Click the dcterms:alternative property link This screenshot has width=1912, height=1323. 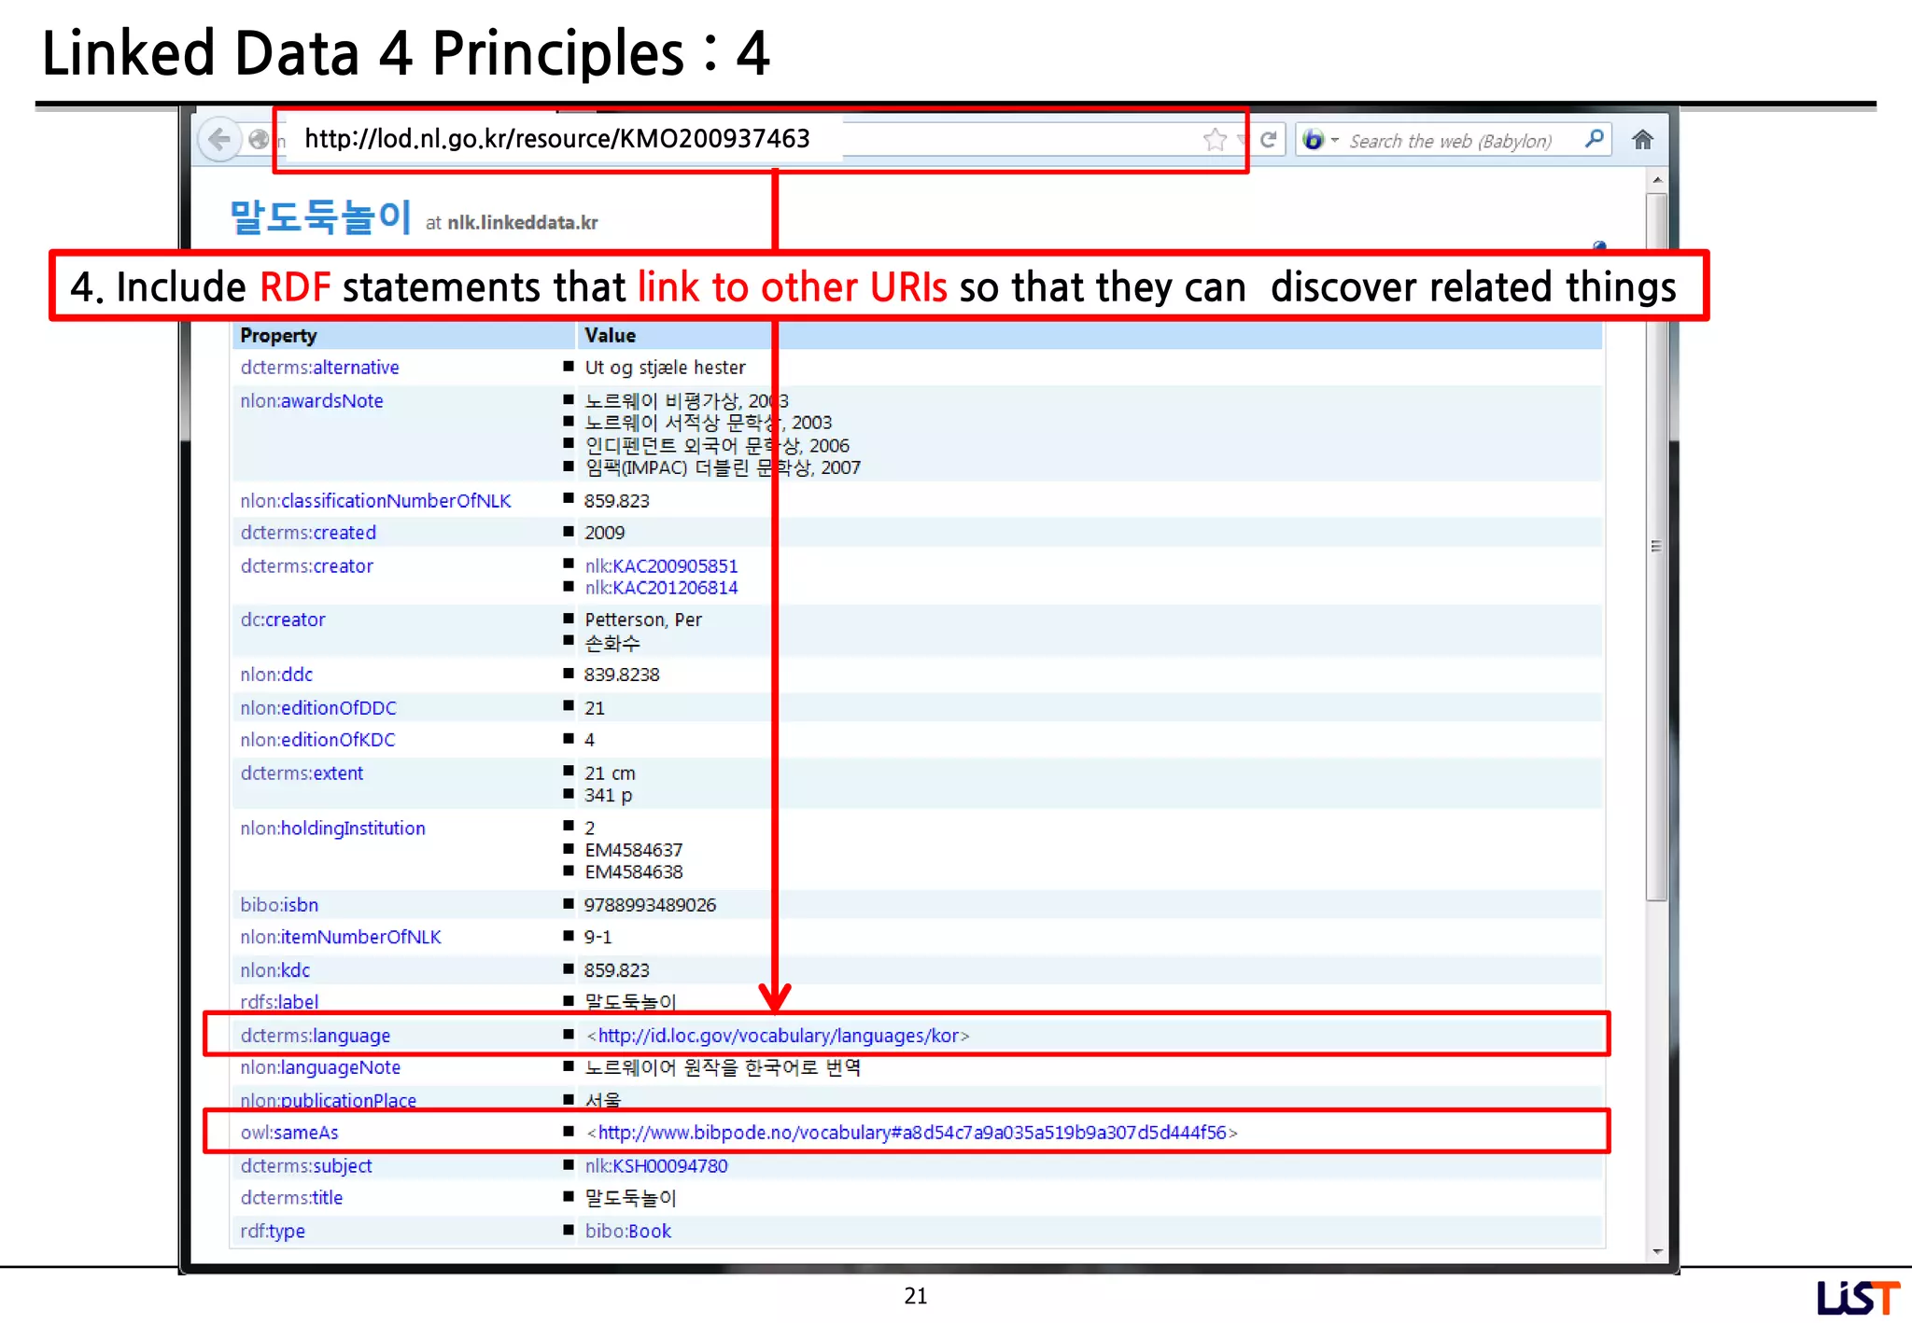click(319, 368)
